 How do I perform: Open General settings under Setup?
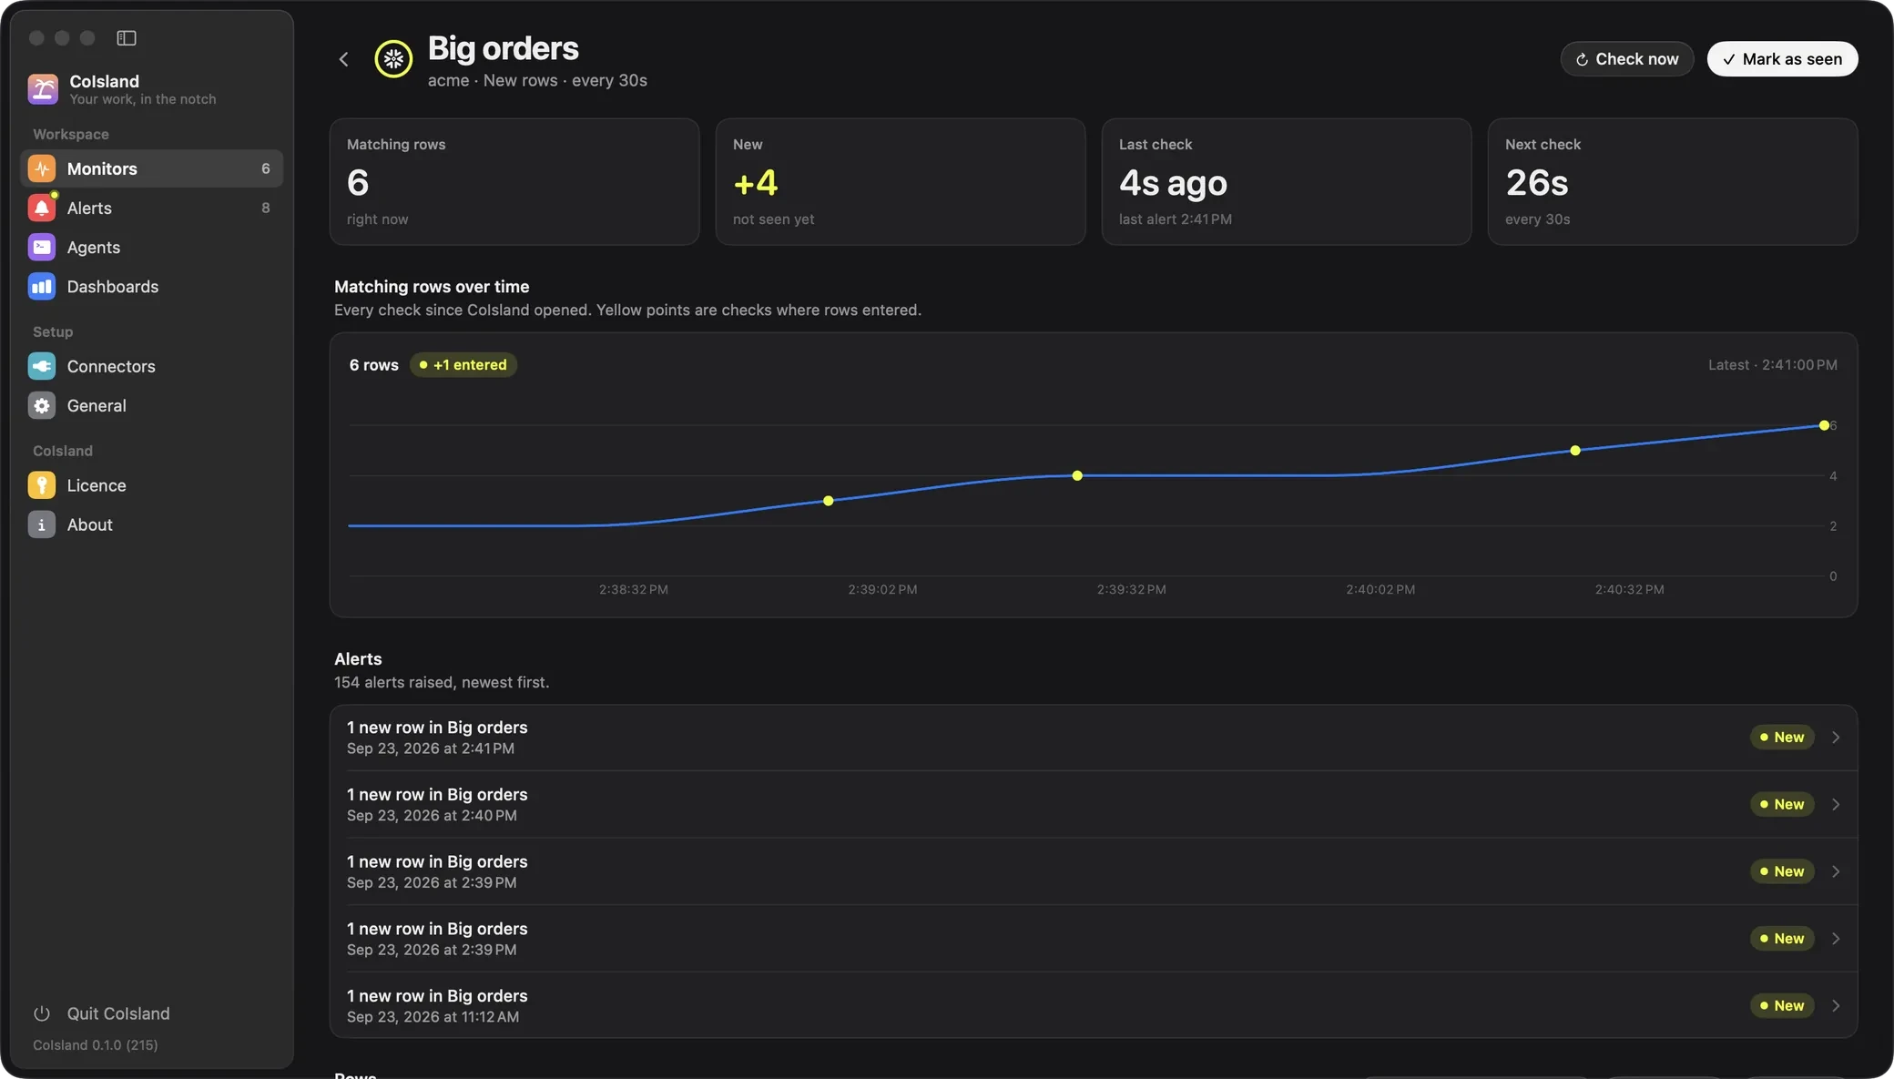[151, 405]
